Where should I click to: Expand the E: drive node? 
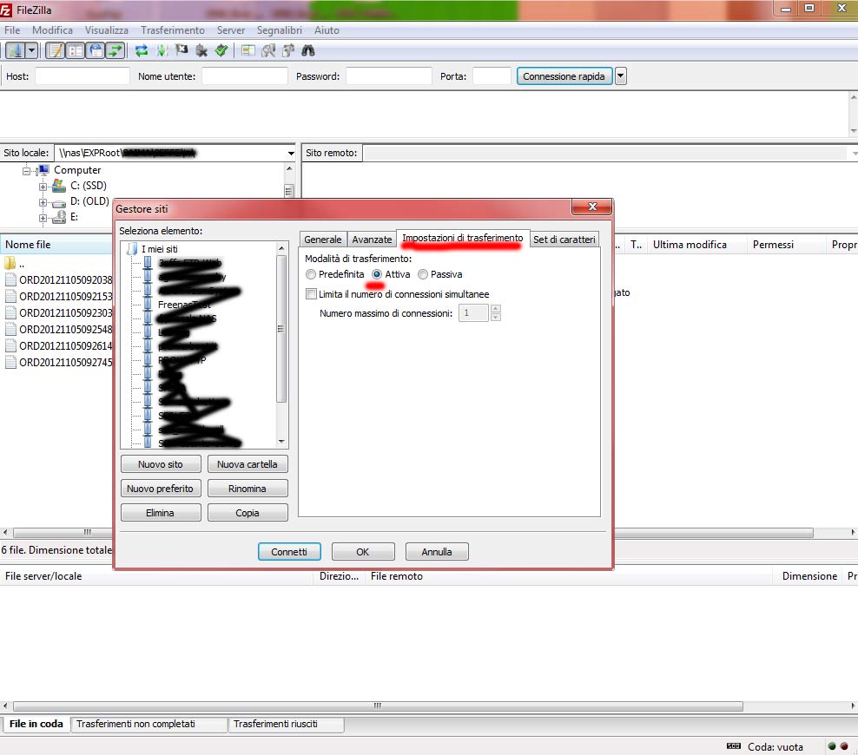coord(43,218)
